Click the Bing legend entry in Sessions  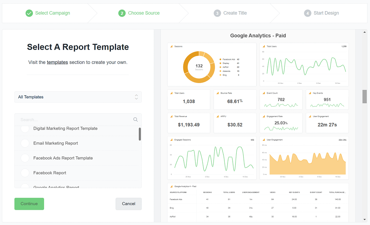tap(229, 75)
